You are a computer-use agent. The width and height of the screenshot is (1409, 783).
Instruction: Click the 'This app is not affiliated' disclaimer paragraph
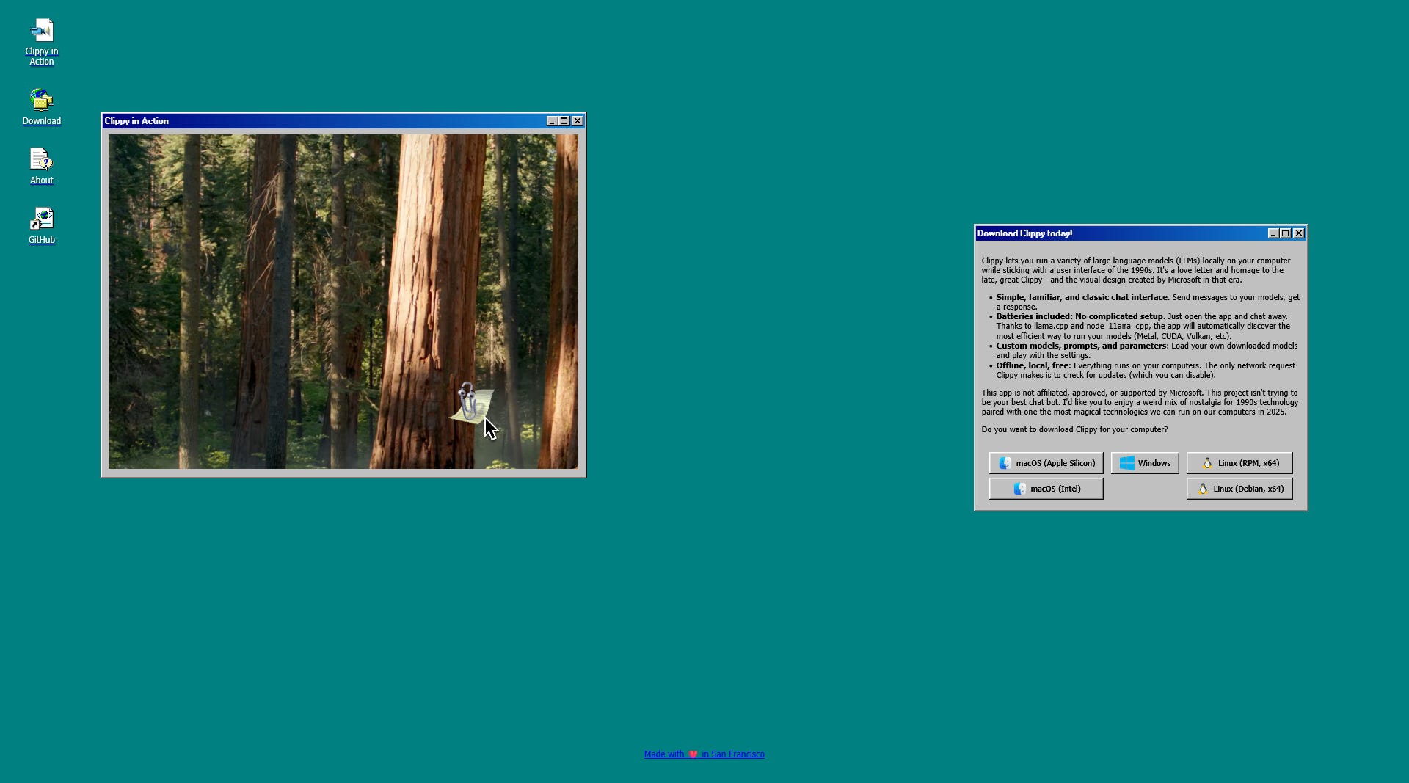point(1140,402)
